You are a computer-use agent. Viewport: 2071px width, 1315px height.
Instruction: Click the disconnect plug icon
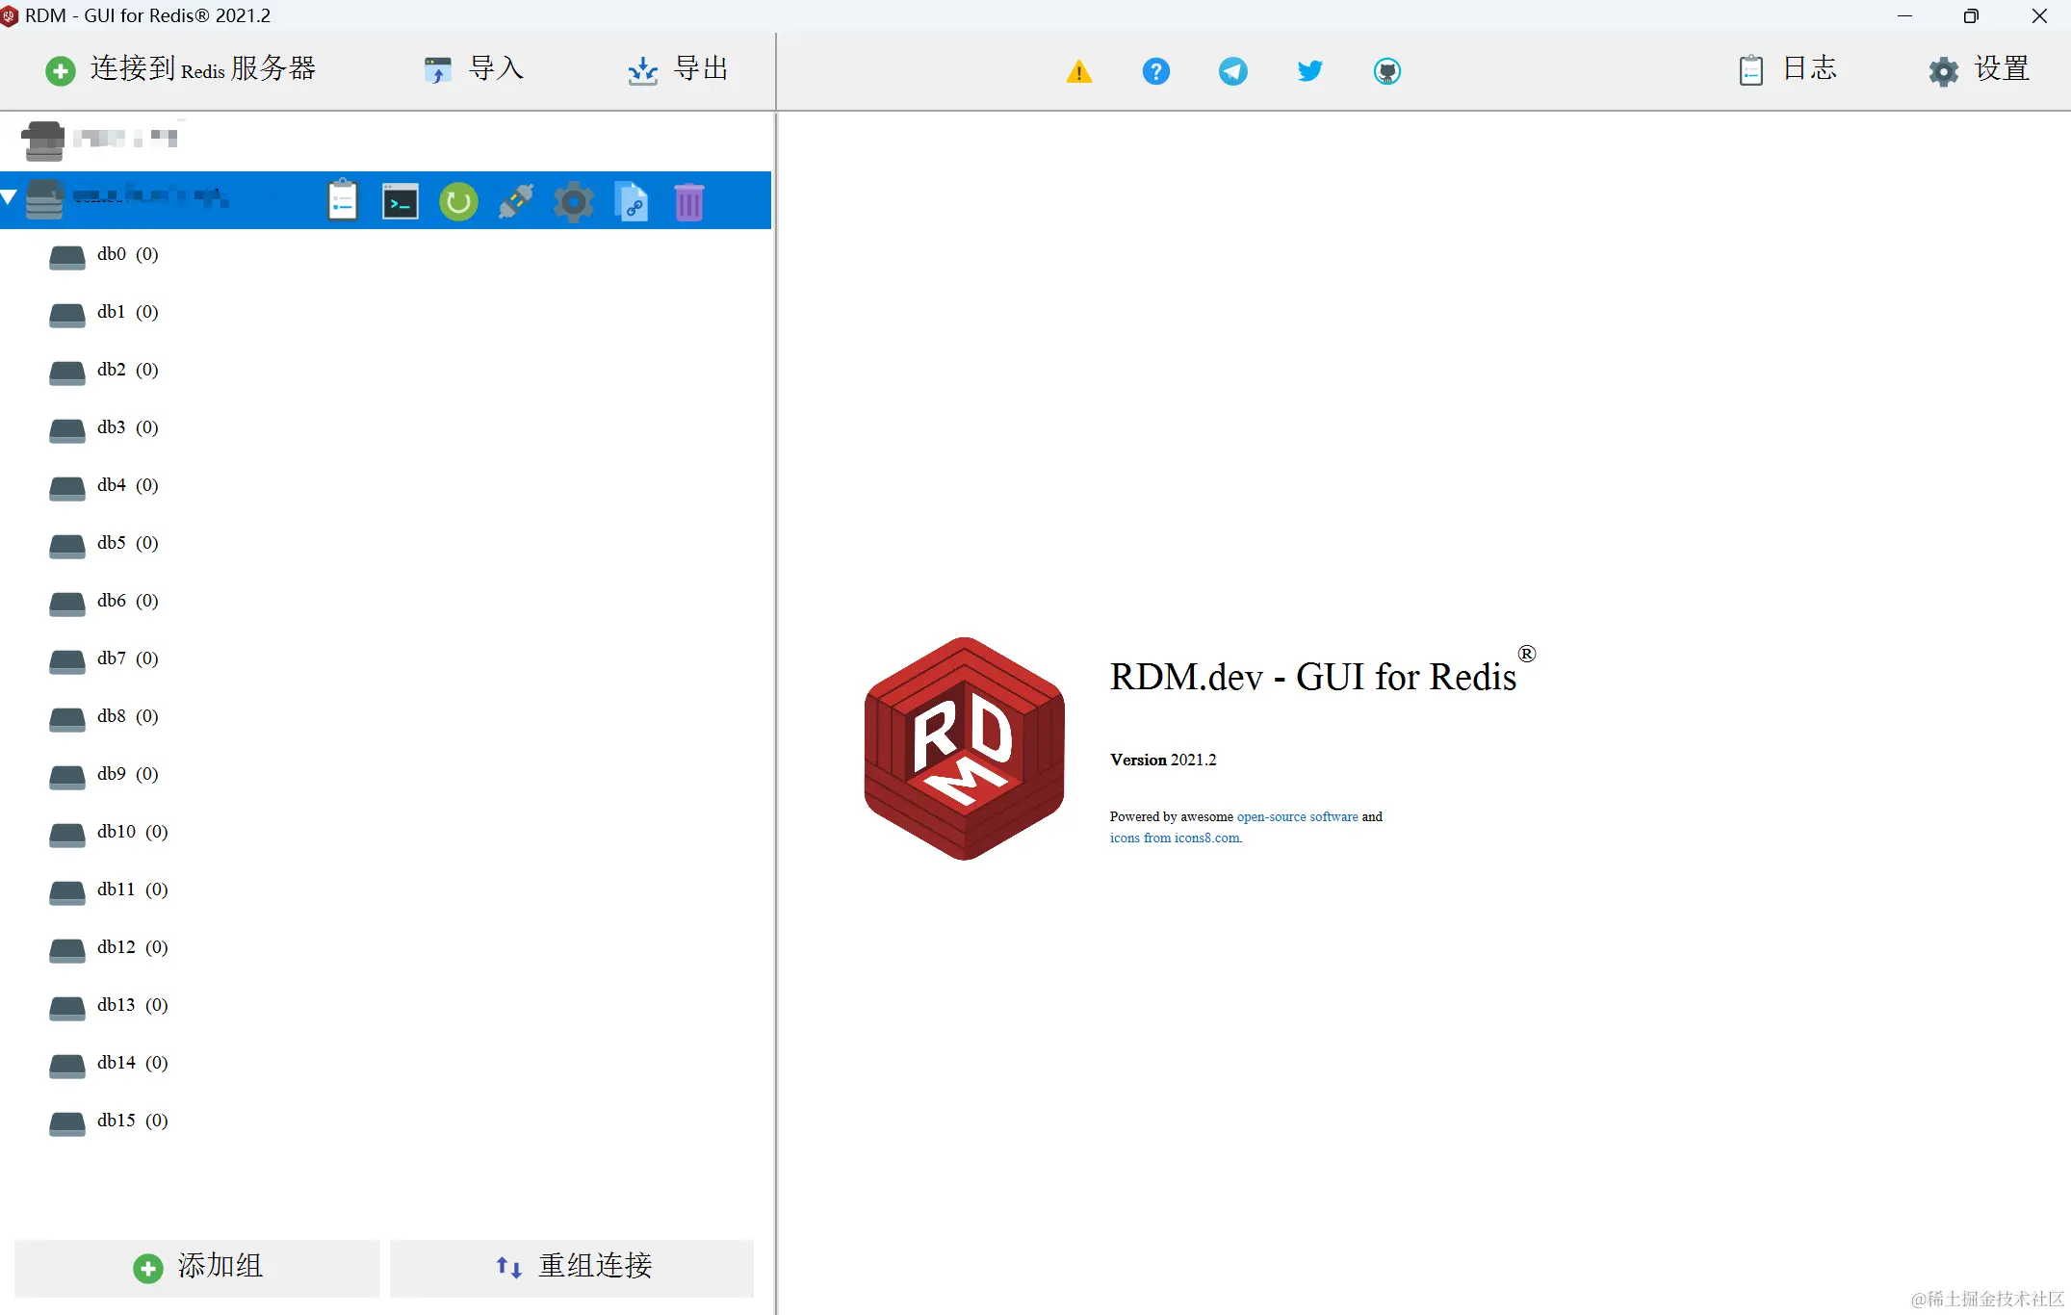click(x=516, y=201)
